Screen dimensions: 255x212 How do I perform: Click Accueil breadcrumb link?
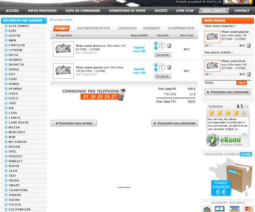point(58,20)
